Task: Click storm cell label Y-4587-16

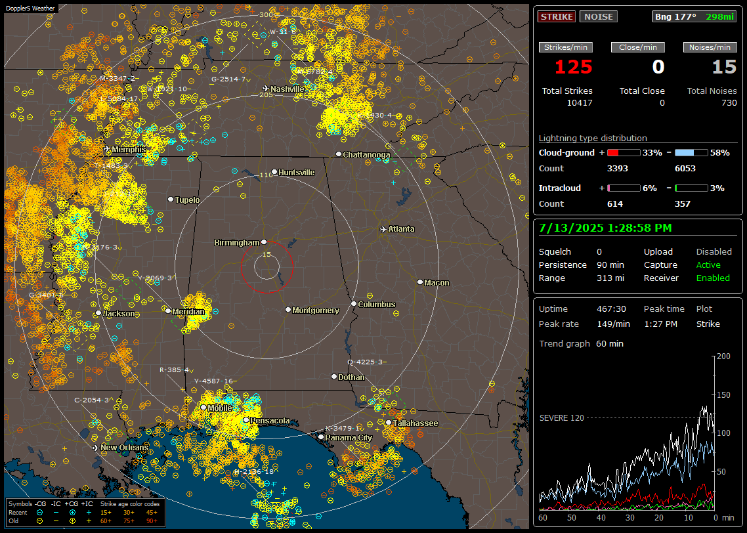Action: pos(215,381)
